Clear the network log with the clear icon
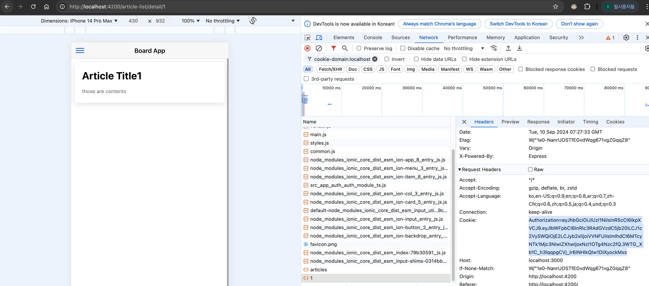Image resolution: width=649 pixels, height=286 pixels. 319,48
